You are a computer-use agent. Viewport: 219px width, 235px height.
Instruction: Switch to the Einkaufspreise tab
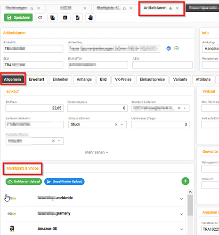tap(152, 79)
